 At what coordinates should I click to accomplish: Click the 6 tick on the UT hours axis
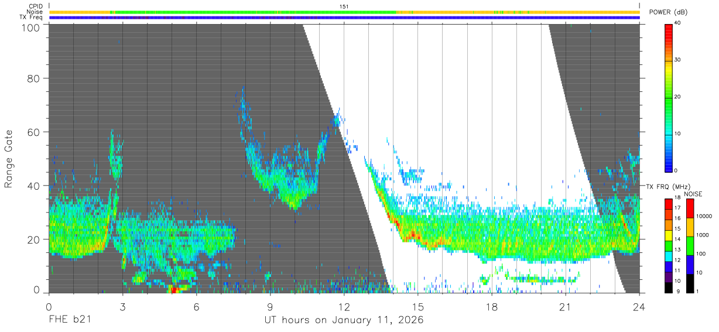pos(197,306)
